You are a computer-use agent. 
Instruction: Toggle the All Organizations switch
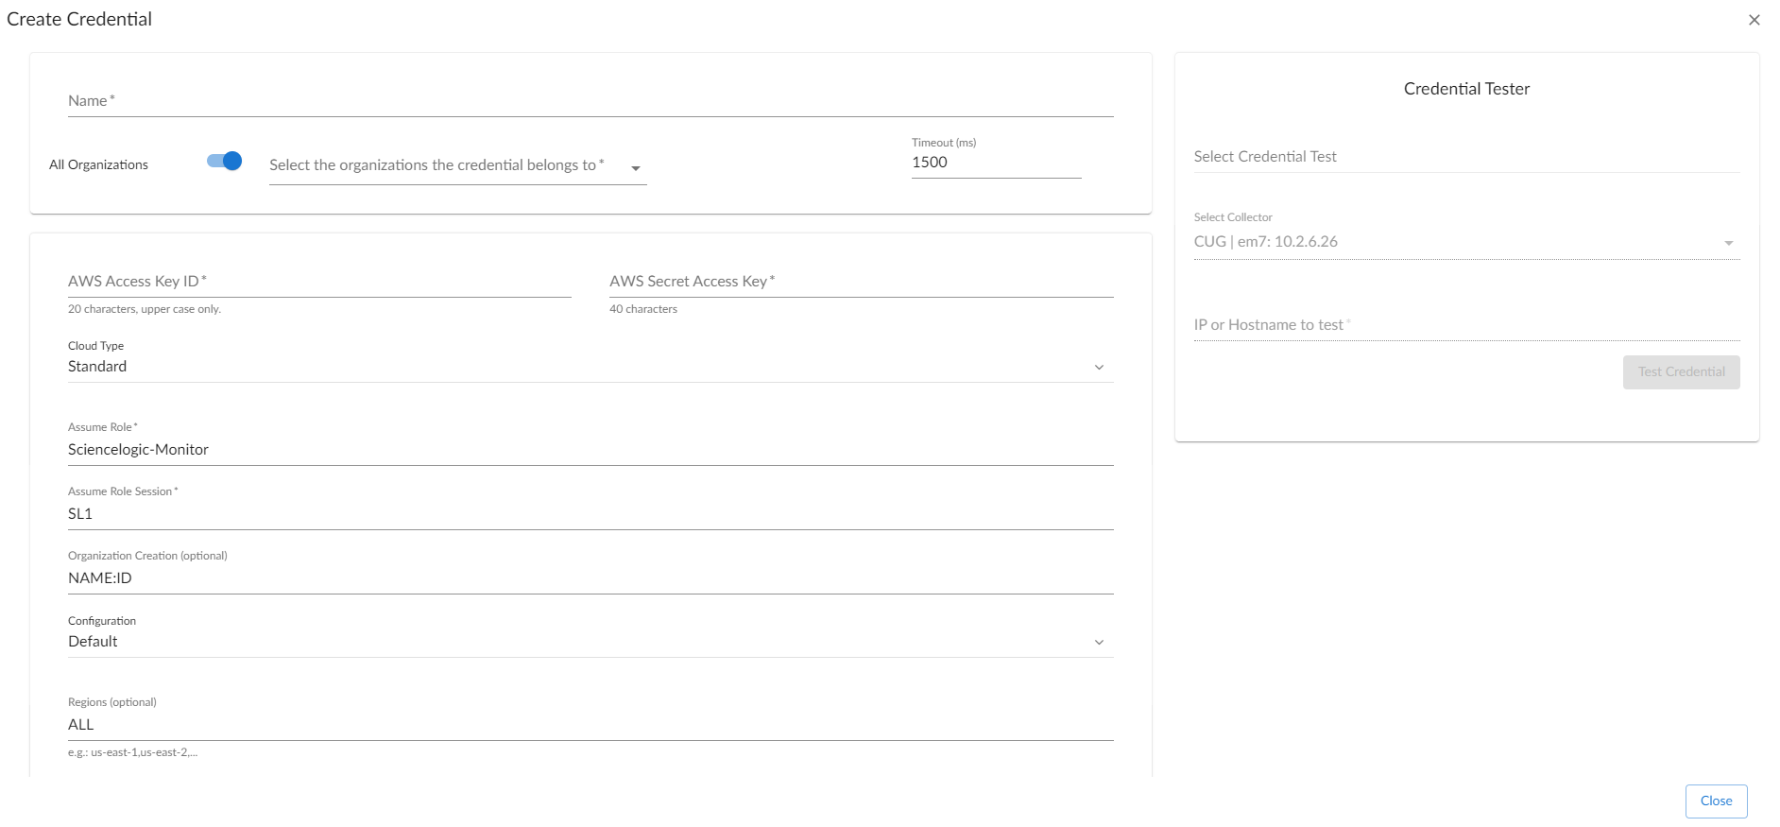(225, 162)
